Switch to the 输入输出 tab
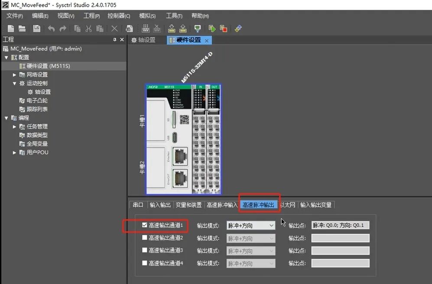This screenshot has height=284, width=432. click(160, 205)
